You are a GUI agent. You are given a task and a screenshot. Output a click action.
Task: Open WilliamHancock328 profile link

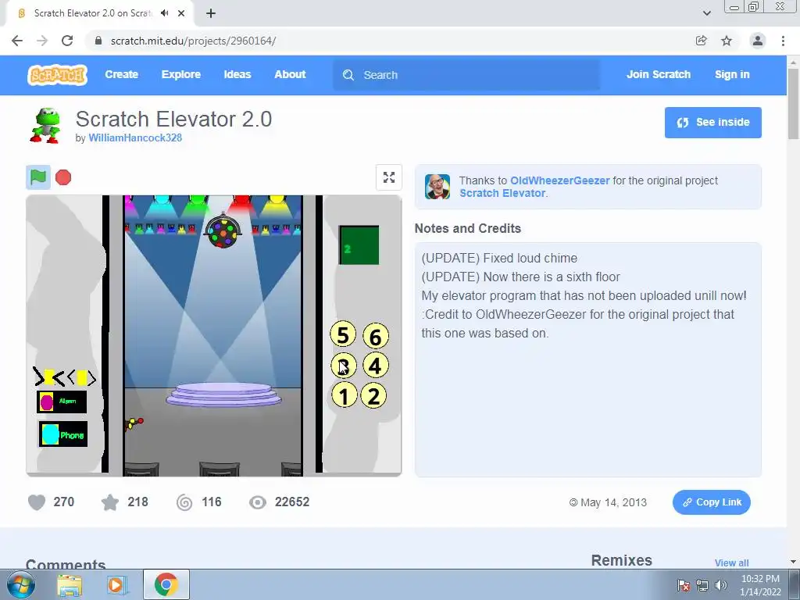(135, 137)
